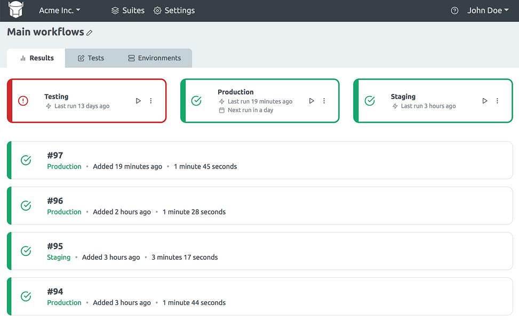Edit the Main workflows title with the pencil icon
Viewport: 519px width, 320px height.
[90, 33]
